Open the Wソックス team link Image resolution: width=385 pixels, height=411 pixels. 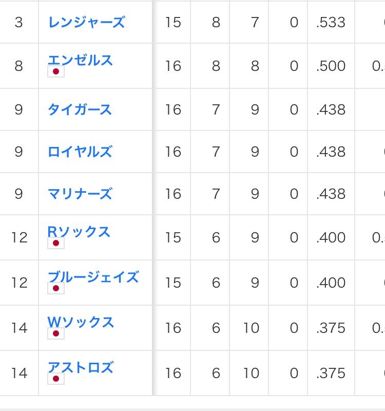81,322
